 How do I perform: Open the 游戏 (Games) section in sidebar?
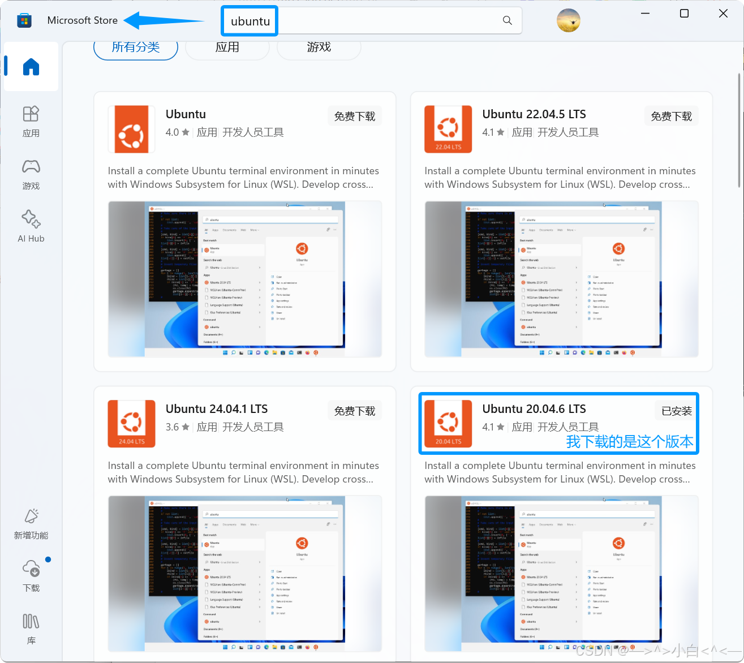[x=31, y=174]
